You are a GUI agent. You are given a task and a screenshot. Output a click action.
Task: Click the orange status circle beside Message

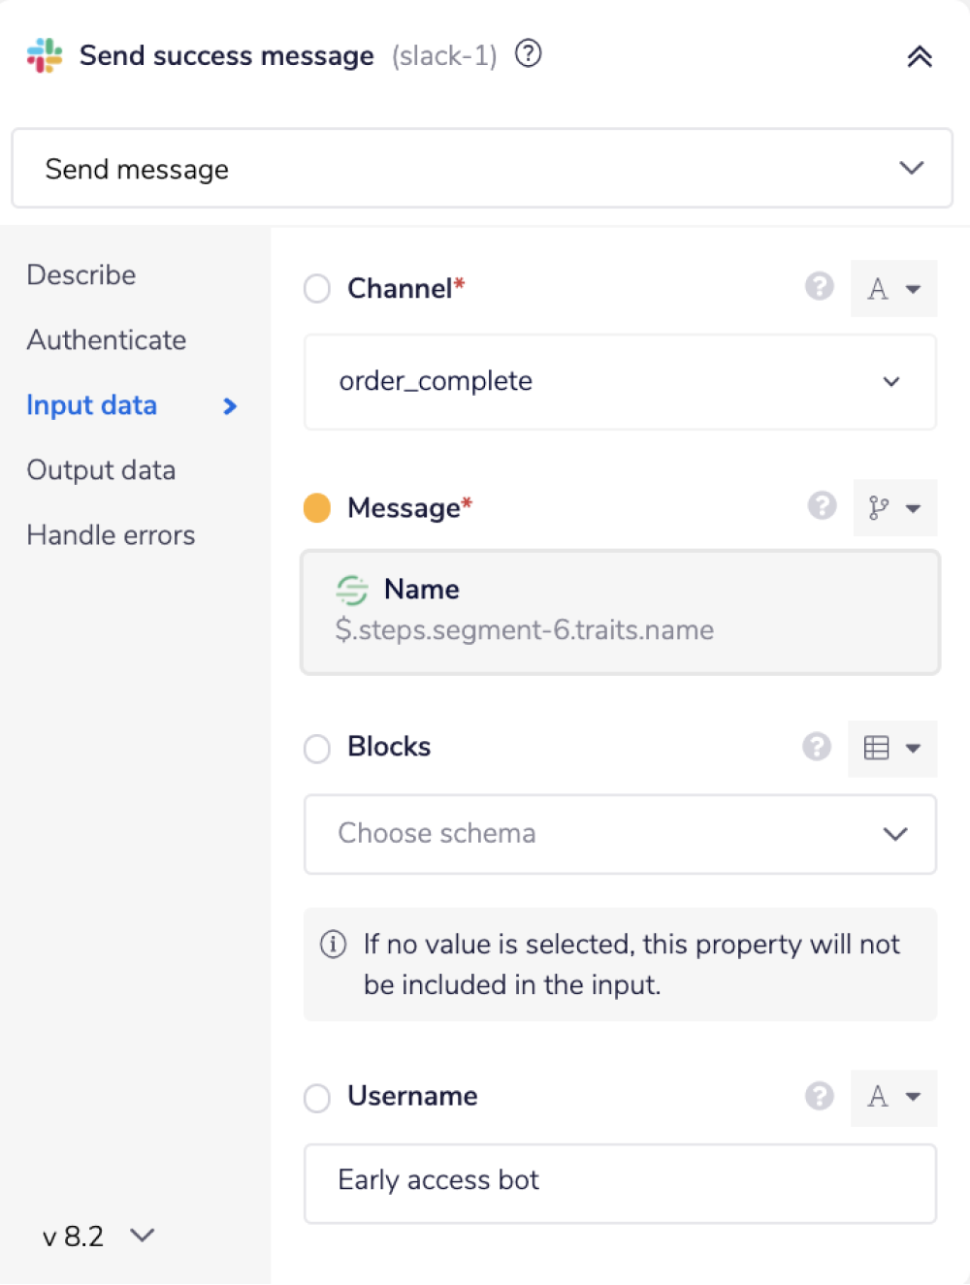click(316, 507)
